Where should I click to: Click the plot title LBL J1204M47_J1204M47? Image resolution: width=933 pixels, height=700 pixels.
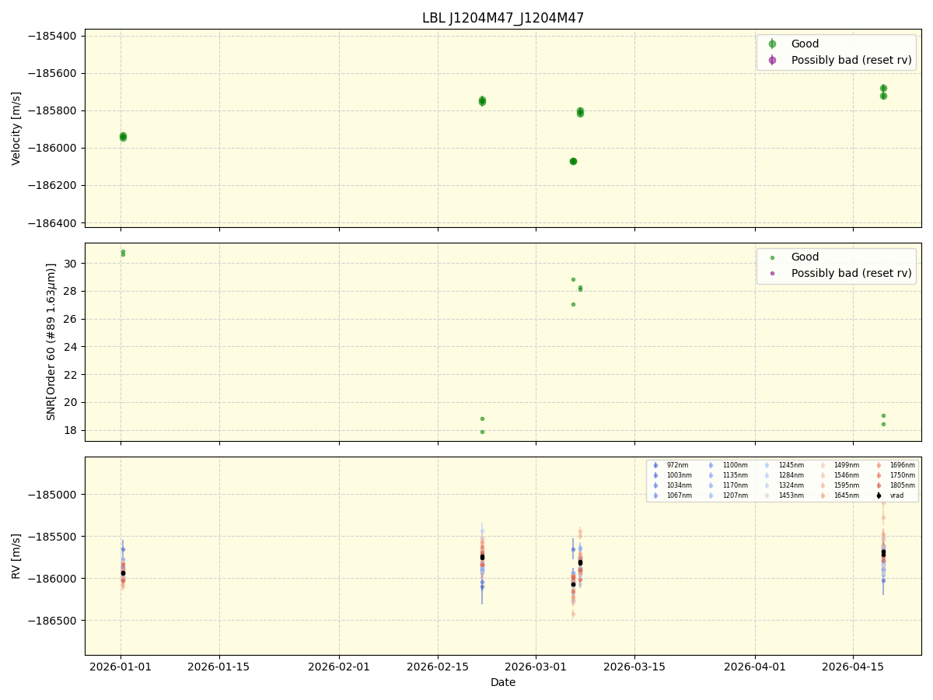coord(503,18)
